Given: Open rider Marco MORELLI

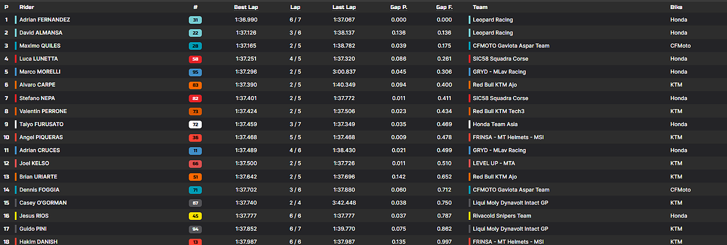Looking at the screenshot, I should point(40,72).
